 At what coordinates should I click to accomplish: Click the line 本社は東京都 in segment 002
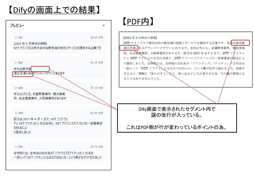pyautogui.click(x=22, y=69)
